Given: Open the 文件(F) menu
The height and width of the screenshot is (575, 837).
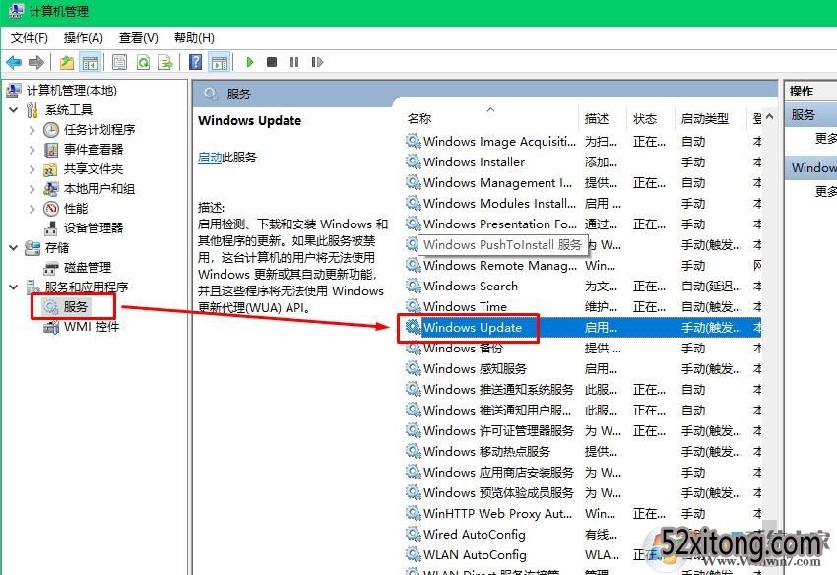Looking at the screenshot, I should (x=30, y=38).
